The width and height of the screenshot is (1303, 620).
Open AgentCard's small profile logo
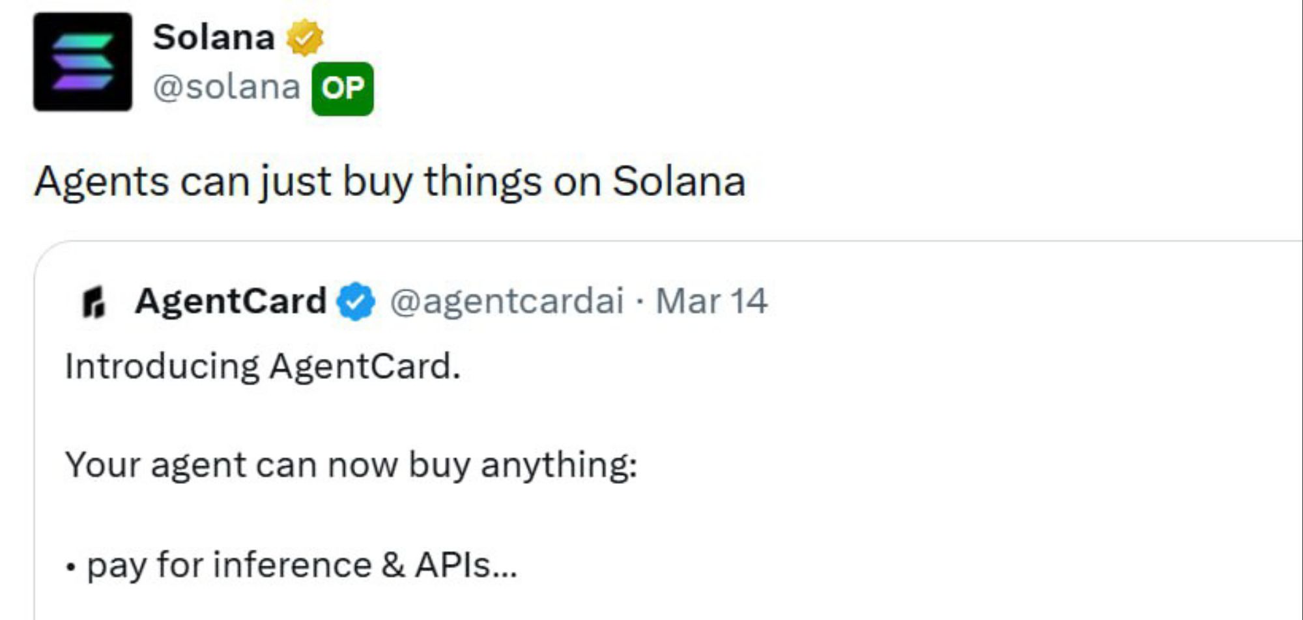click(94, 302)
